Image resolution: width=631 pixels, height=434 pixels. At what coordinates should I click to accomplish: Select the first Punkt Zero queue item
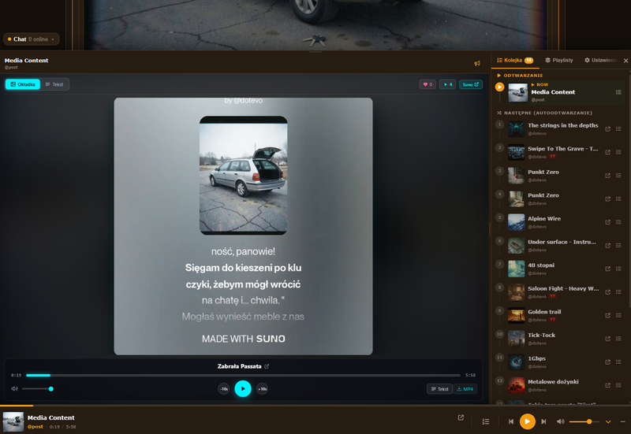(560, 176)
